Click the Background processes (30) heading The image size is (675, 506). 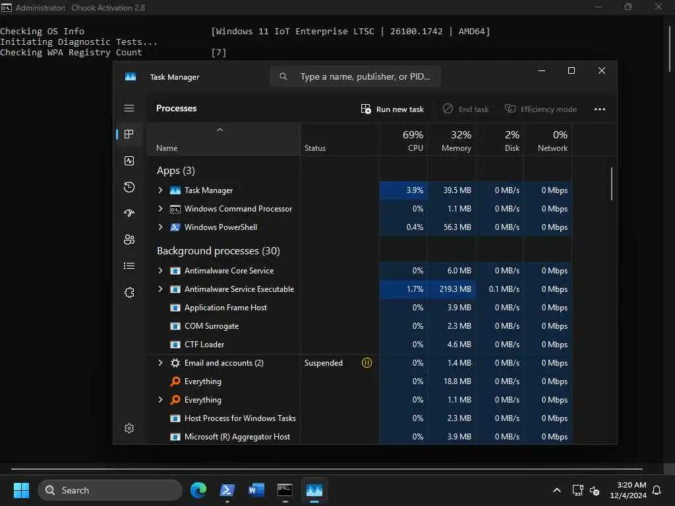click(218, 251)
